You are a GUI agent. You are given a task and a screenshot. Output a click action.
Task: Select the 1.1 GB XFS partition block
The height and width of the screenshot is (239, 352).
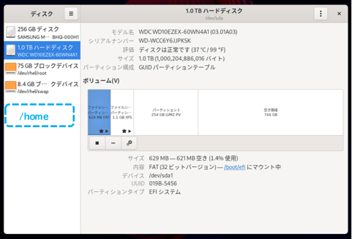pos(122,112)
